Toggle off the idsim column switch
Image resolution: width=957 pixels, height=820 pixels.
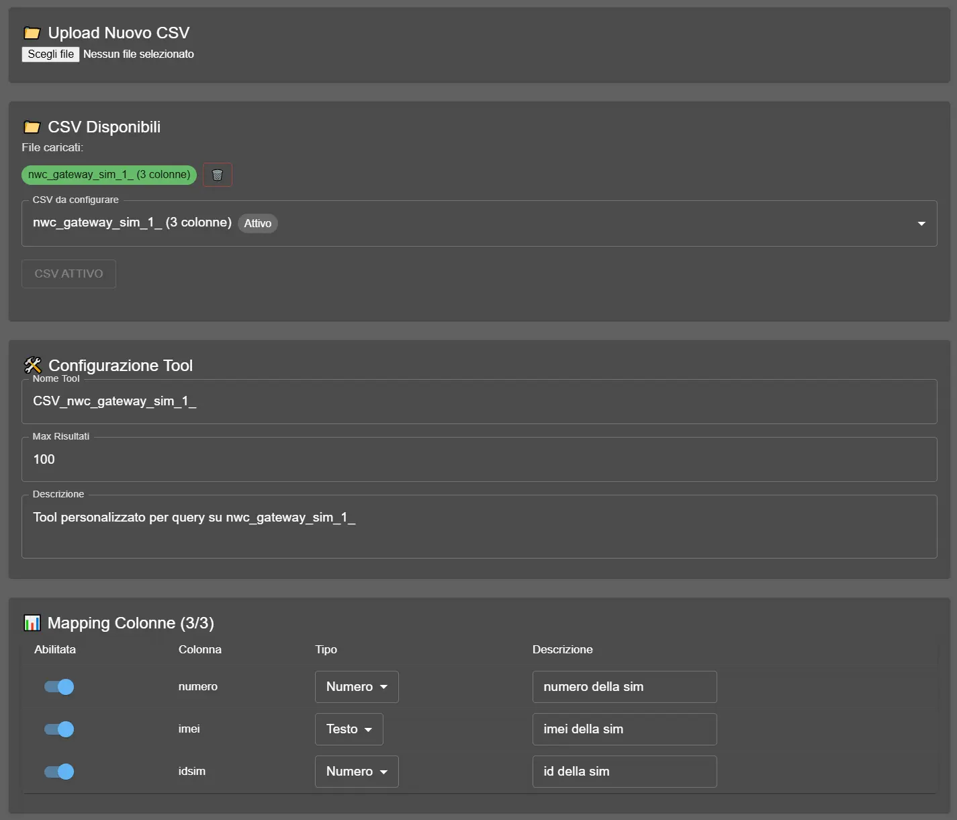pyautogui.click(x=58, y=772)
